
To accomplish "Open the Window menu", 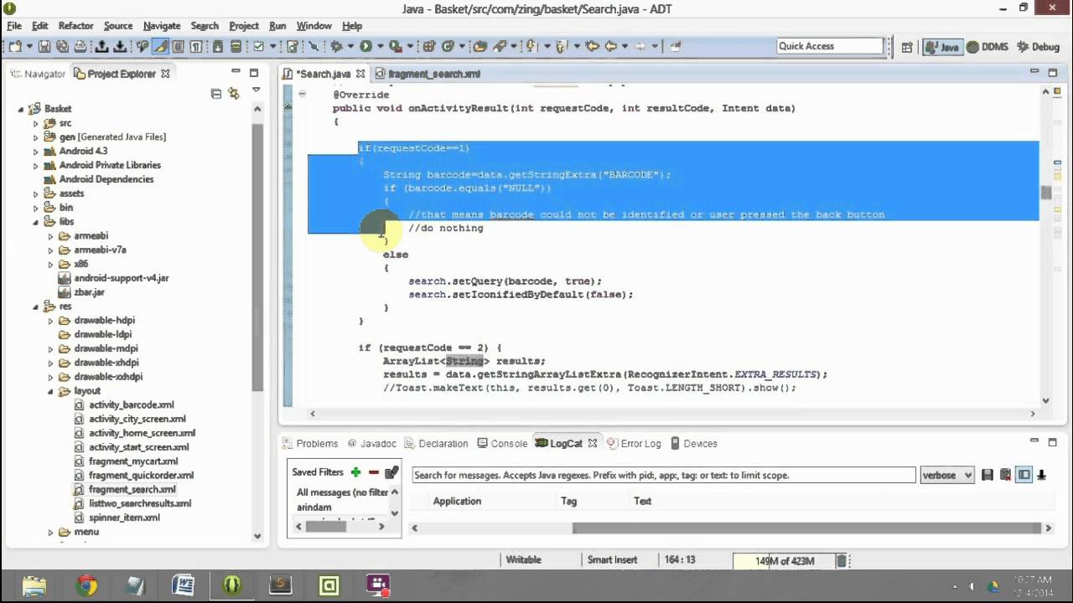I will coord(314,26).
